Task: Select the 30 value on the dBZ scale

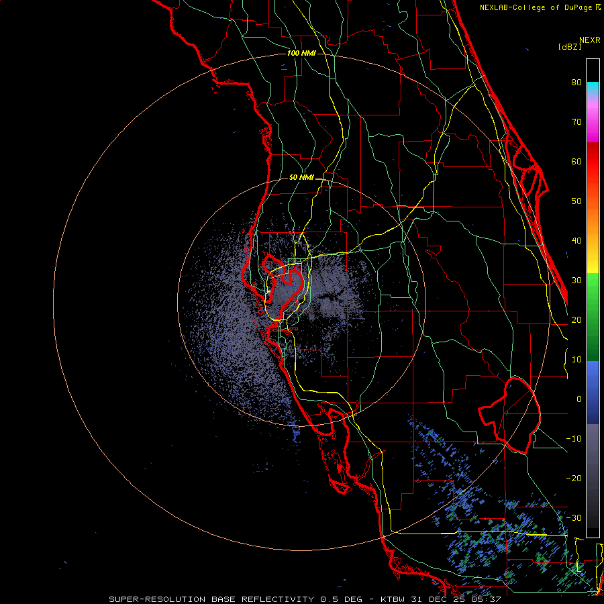Action: click(x=576, y=281)
